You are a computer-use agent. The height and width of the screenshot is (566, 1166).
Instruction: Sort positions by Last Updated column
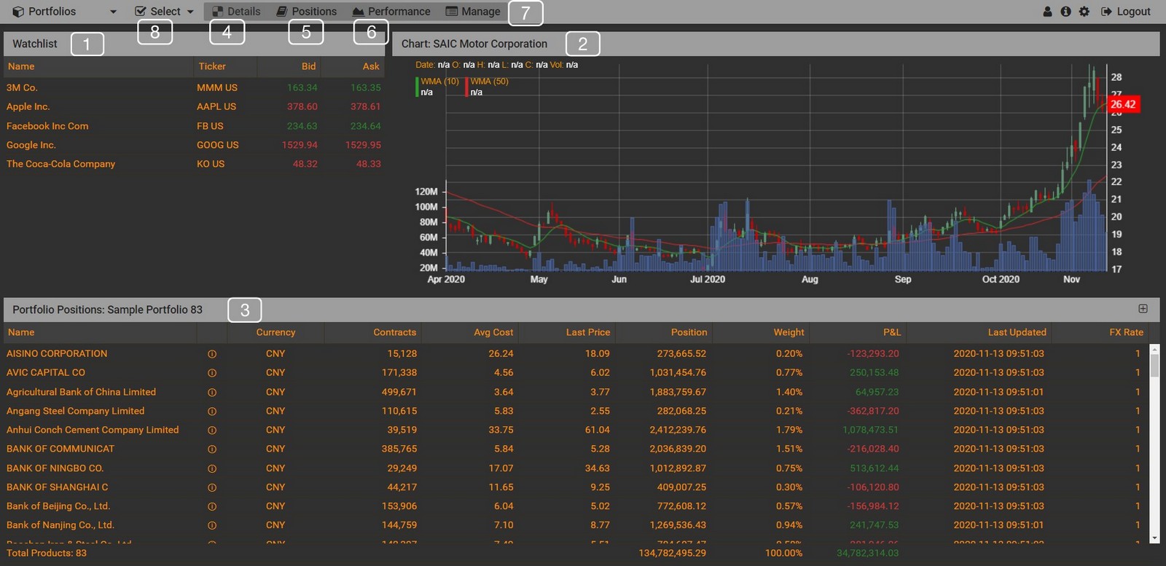coord(1017,332)
